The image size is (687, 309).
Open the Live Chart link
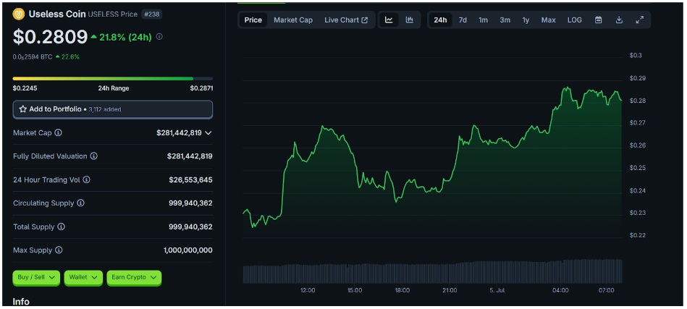(x=346, y=20)
